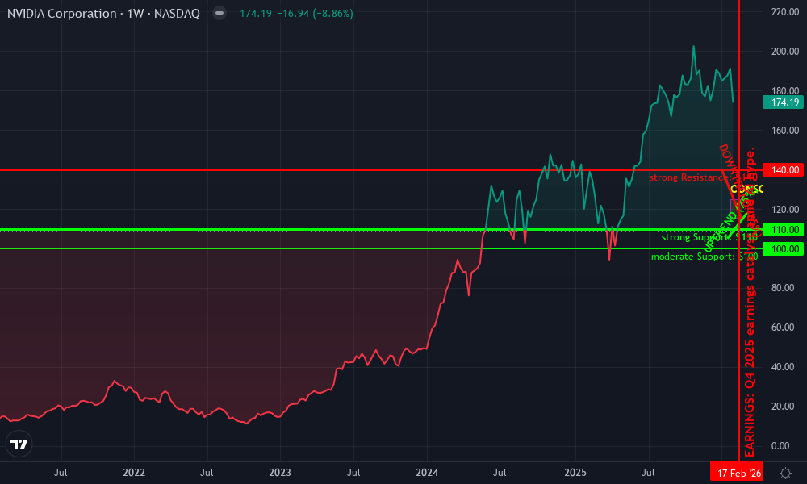Expand the time axis by clicking 2023 label
This screenshot has width=807, height=484.
280,472
